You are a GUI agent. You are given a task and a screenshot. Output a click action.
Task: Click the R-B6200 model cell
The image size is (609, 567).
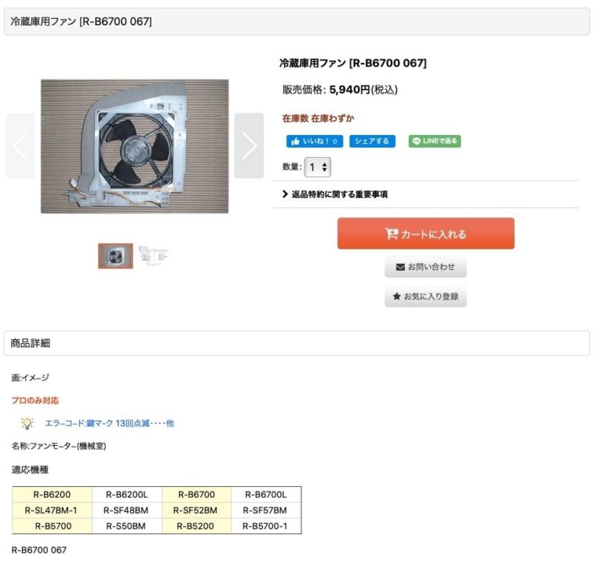click(x=53, y=495)
